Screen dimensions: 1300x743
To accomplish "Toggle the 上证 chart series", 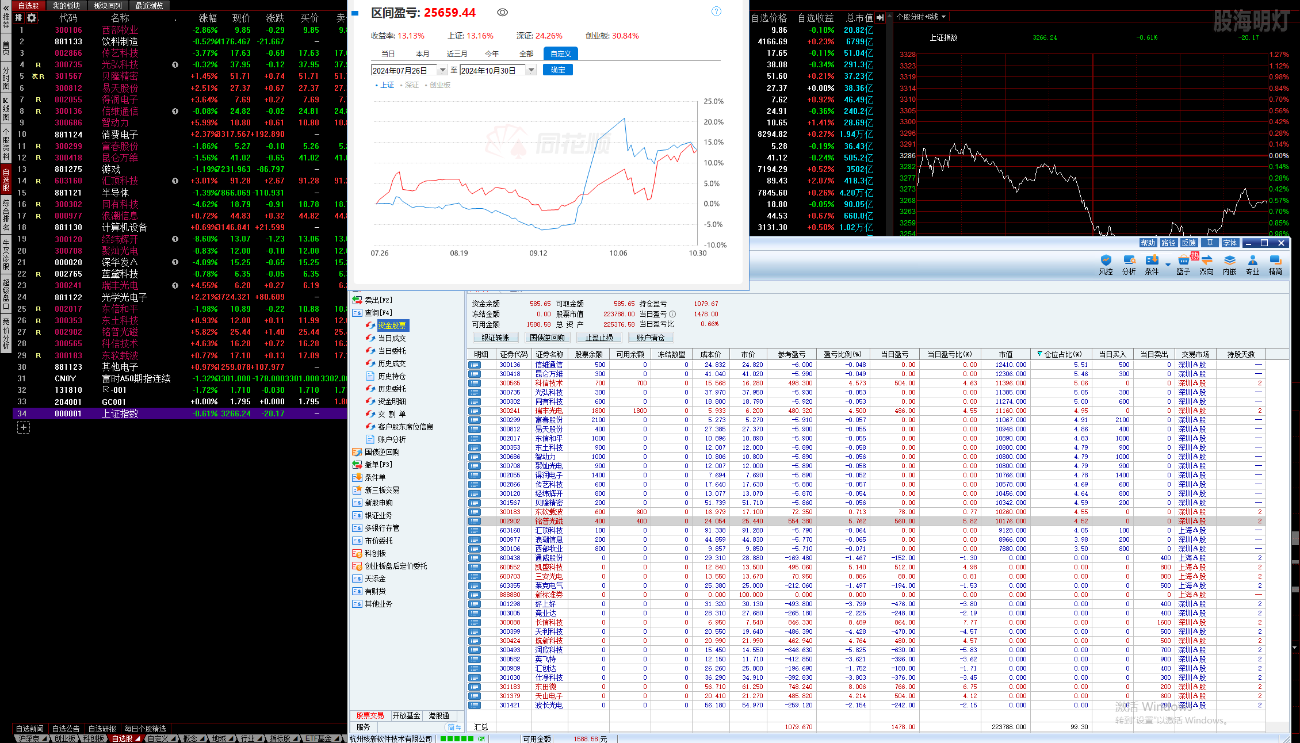I will [385, 85].
